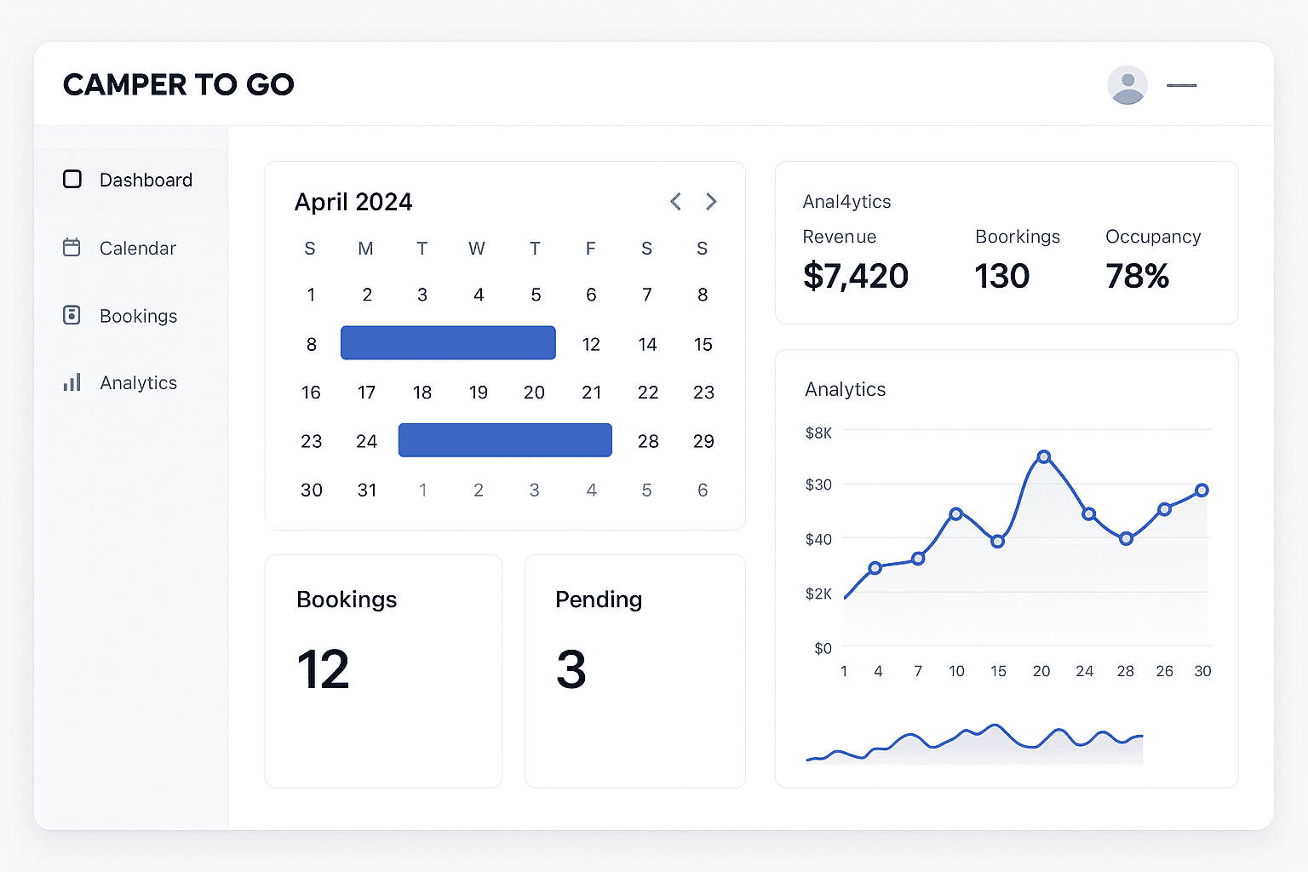Click the first data point on the Analytics chart
Image resolution: width=1308 pixels, height=872 pixels.
[x=876, y=568]
